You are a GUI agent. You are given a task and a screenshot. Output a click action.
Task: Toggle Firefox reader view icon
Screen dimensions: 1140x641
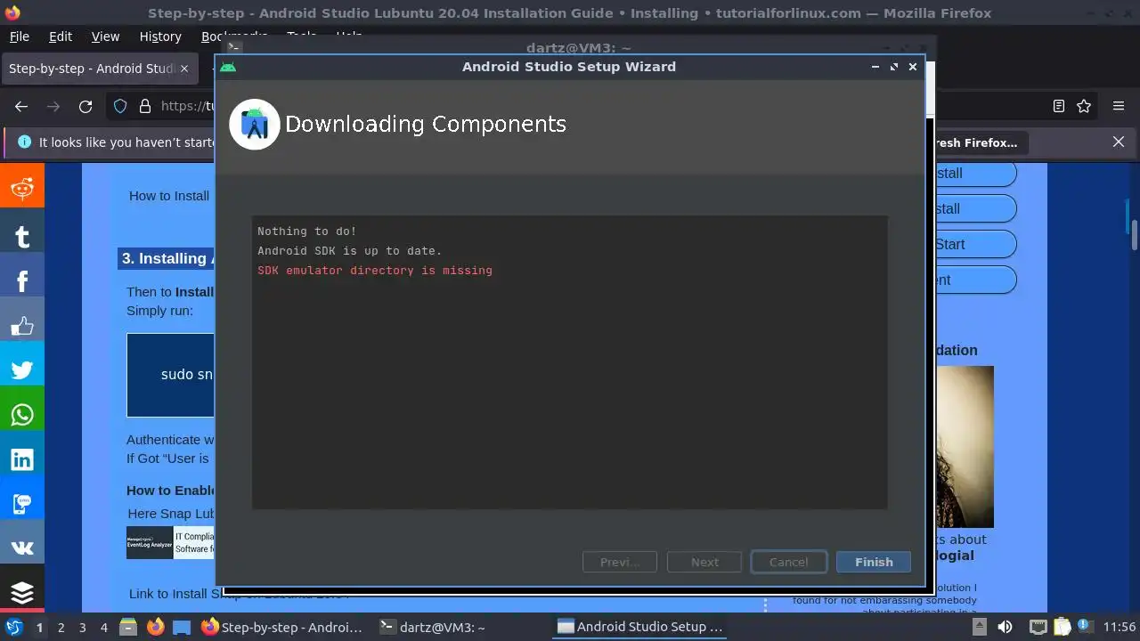pos(1059,106)
